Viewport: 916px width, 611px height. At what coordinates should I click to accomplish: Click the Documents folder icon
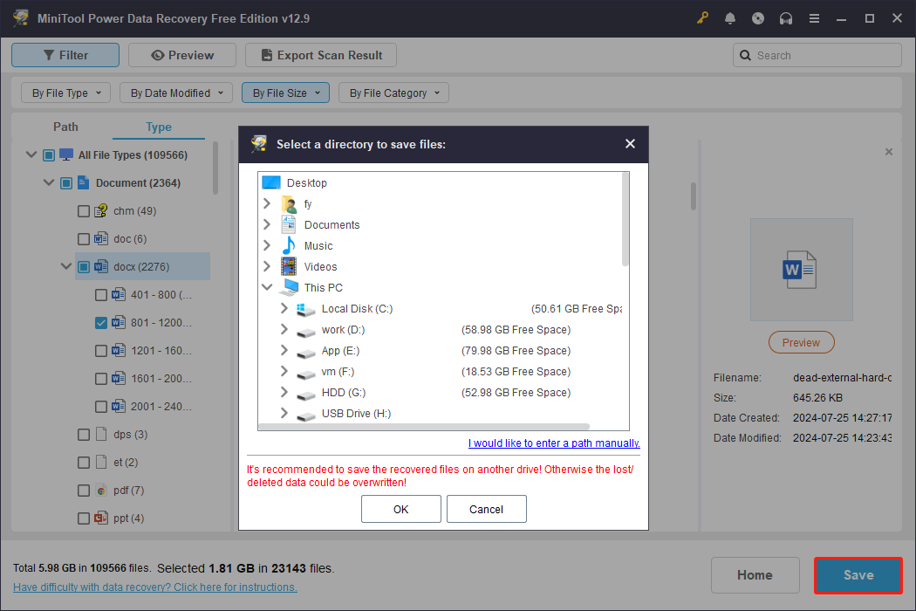(289, 224)
